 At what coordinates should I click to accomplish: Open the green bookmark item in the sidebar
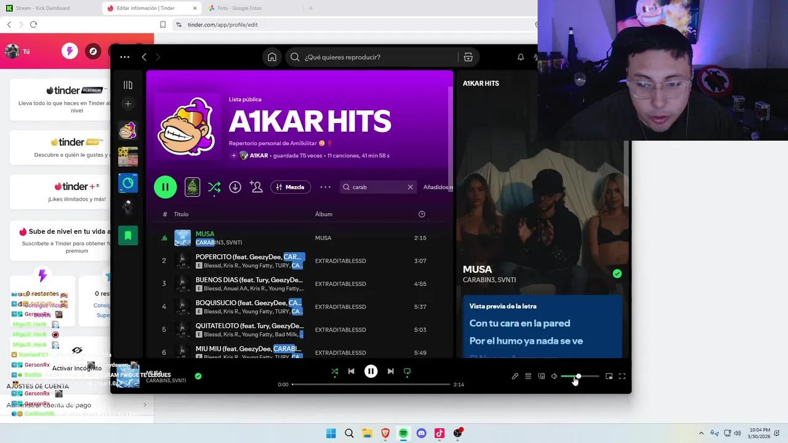[x=128, y=236]
